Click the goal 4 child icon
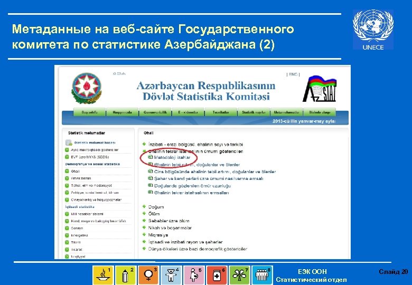Screen dimensions: 412x285 point(171,275)
